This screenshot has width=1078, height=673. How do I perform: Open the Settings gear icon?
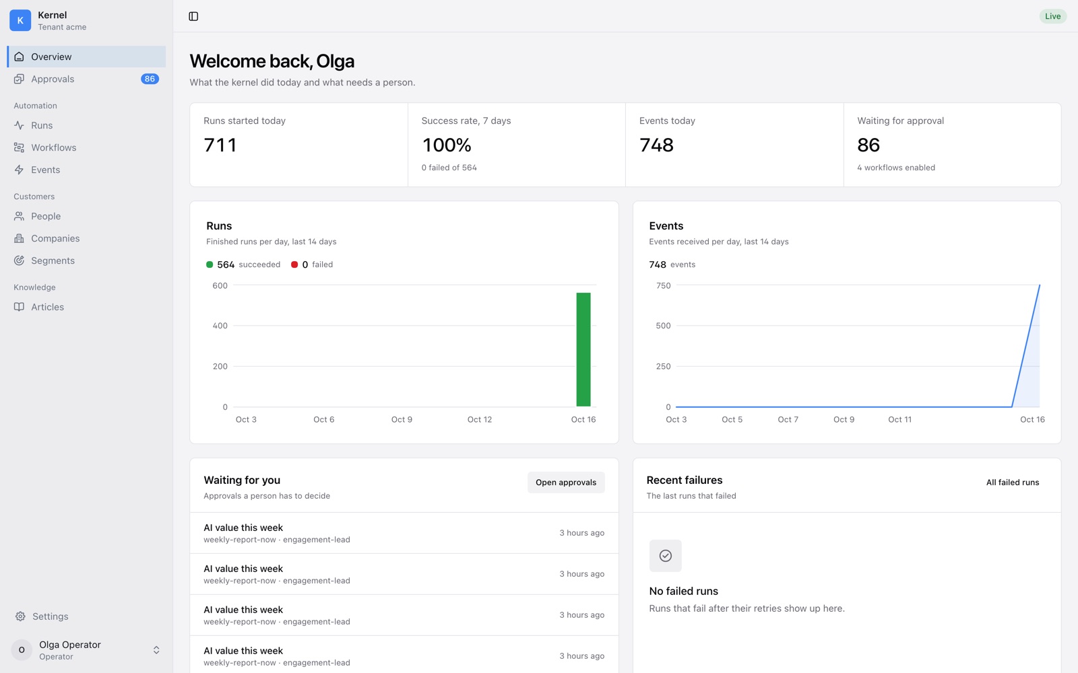pyautogui.click(x=20, y=616)
